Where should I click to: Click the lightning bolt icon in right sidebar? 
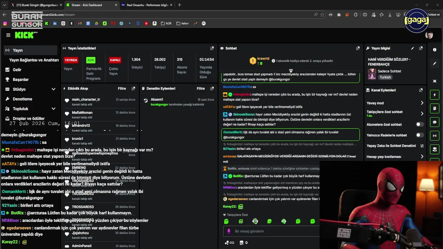tap(435, 95)
